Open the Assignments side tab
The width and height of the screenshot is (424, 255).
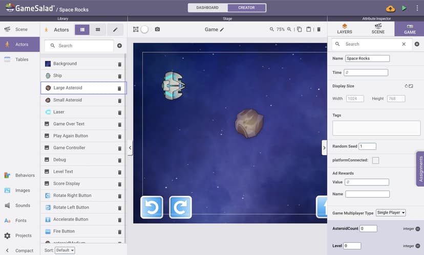pos(420,169)
